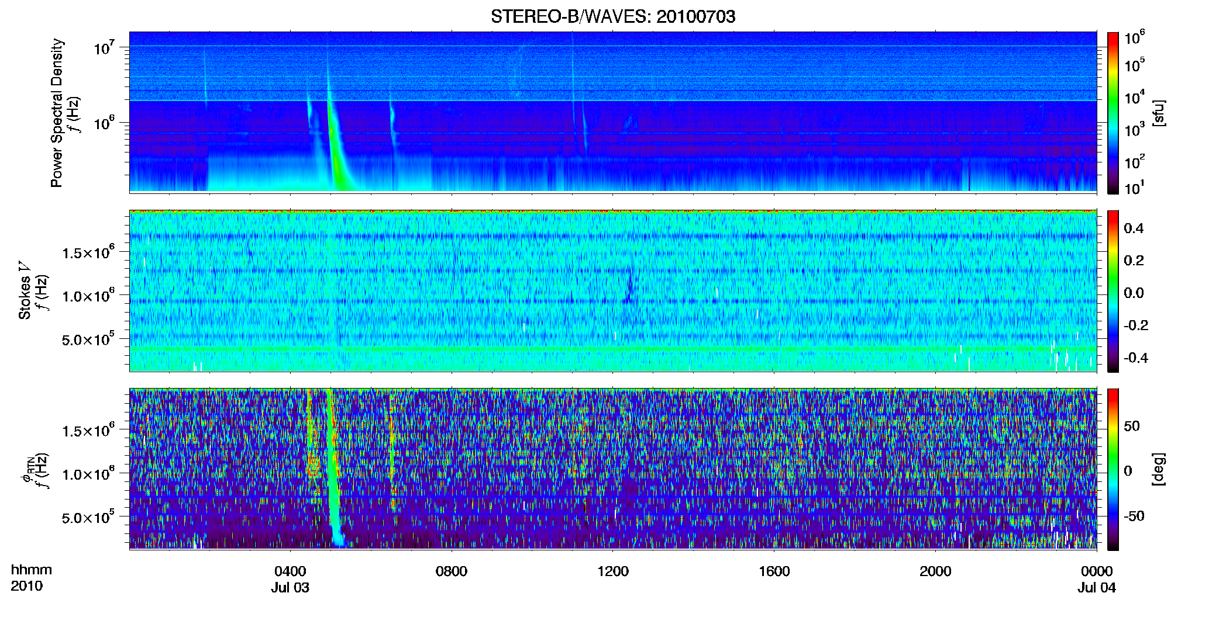1226x631 pixels.
Task: Click the hhmm axis label
Action: pyautogui.click(x=31, y=570)
